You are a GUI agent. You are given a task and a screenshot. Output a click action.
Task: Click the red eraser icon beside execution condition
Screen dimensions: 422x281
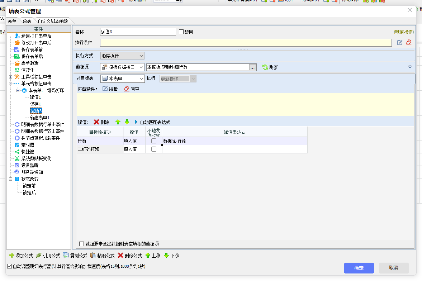(409, 43)
